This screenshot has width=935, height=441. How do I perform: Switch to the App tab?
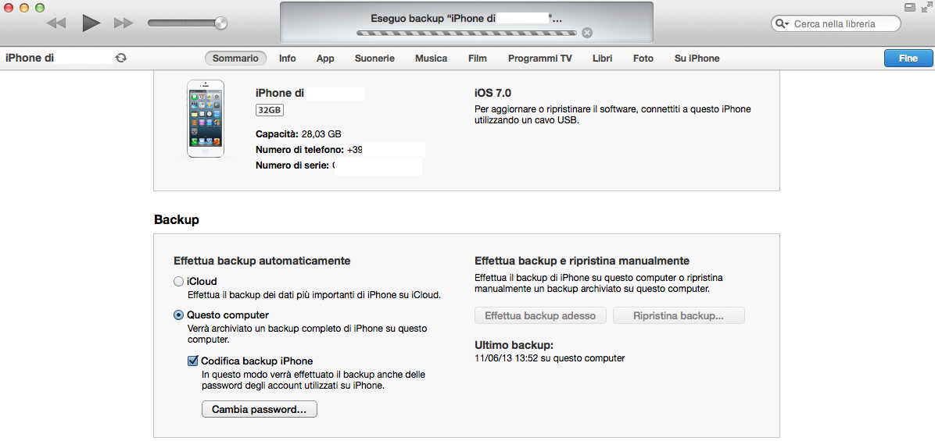325,59
